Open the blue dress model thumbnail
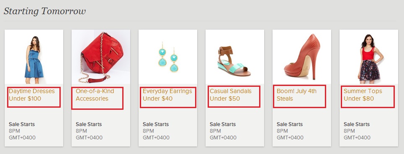 pos(34,57)
